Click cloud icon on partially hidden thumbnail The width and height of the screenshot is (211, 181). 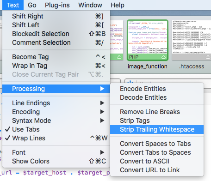coord(119,57)
